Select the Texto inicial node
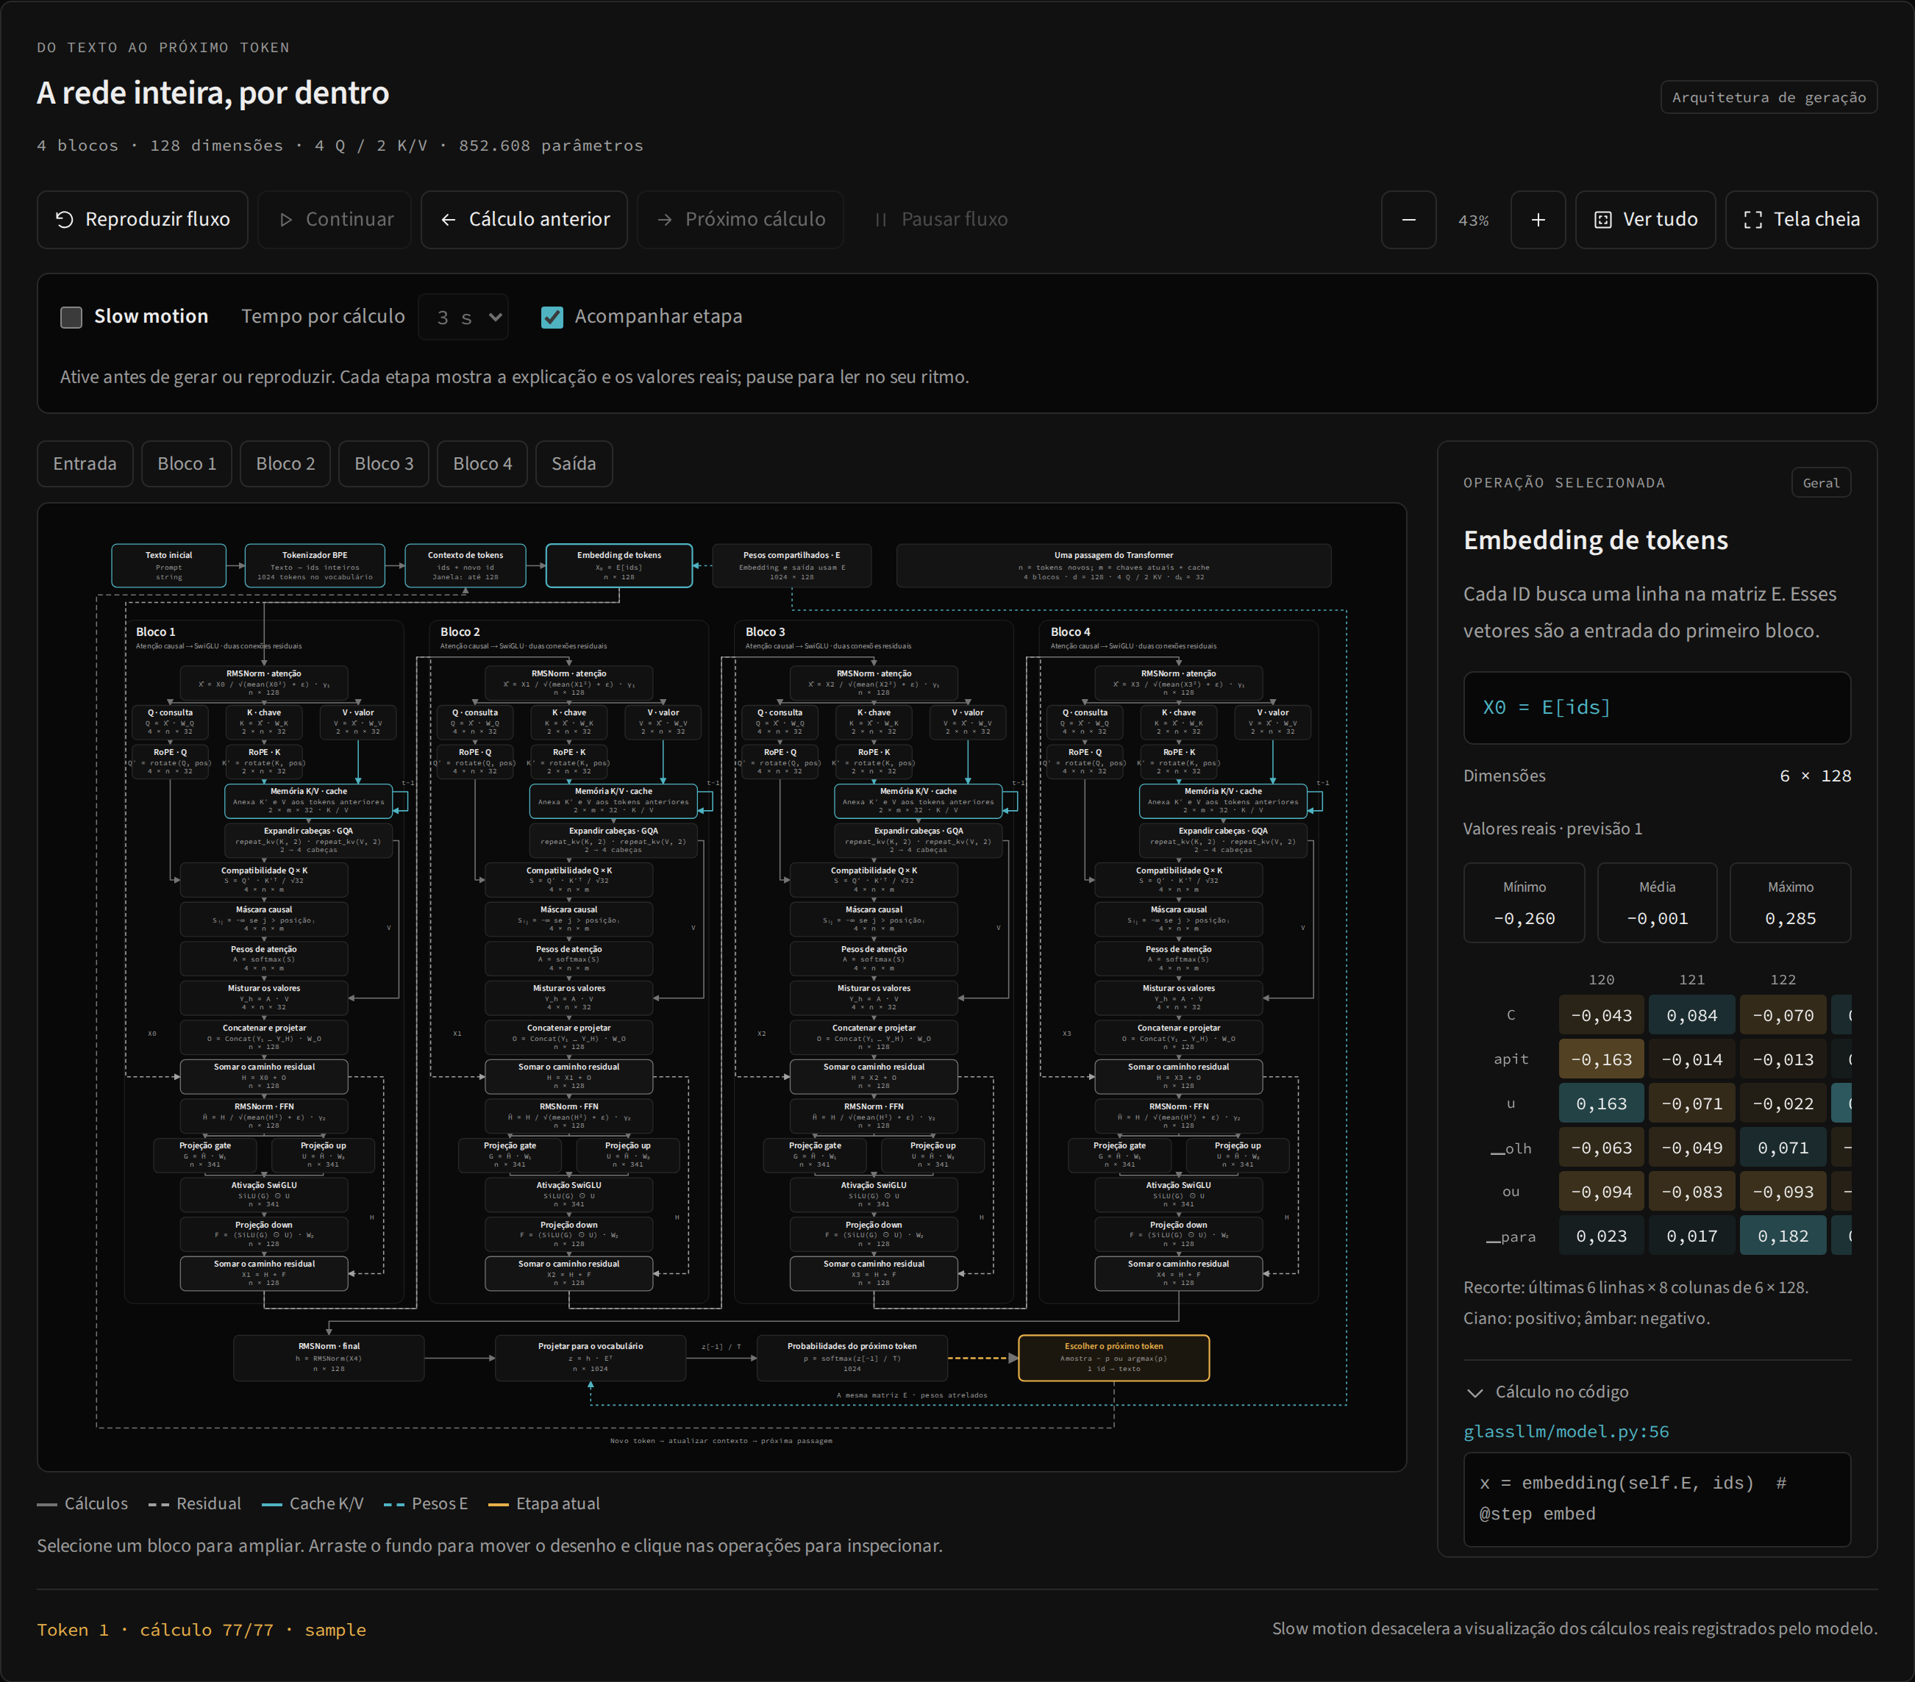The width and height of the screenshot is (1915, 1682). (168, 565)
